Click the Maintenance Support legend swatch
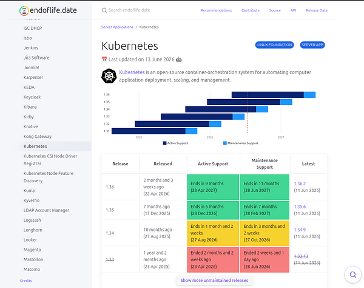Image resolution: width=364 pixels, height=288 pixels. [x=224, y=143]
